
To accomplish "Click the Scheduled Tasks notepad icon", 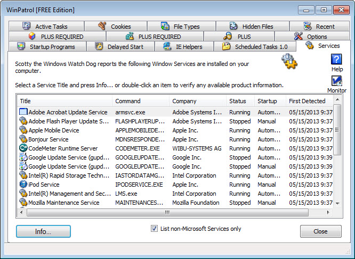I will (x=226, y=46).
